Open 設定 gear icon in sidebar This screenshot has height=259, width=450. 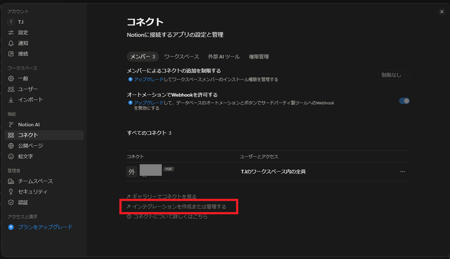tap(11, 33)
